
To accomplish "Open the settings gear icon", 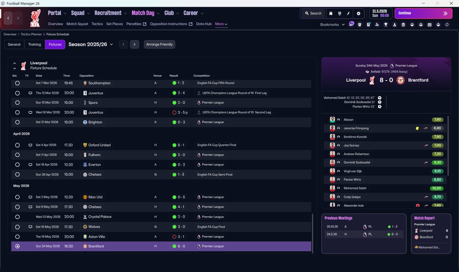I will point(358,13).
